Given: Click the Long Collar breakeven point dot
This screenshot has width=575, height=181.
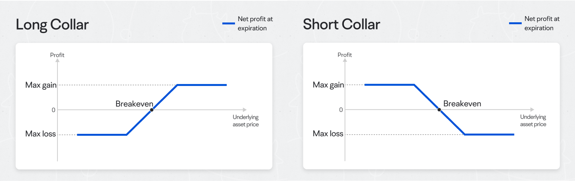Looking at the screenshot, I should click(152, 110).
